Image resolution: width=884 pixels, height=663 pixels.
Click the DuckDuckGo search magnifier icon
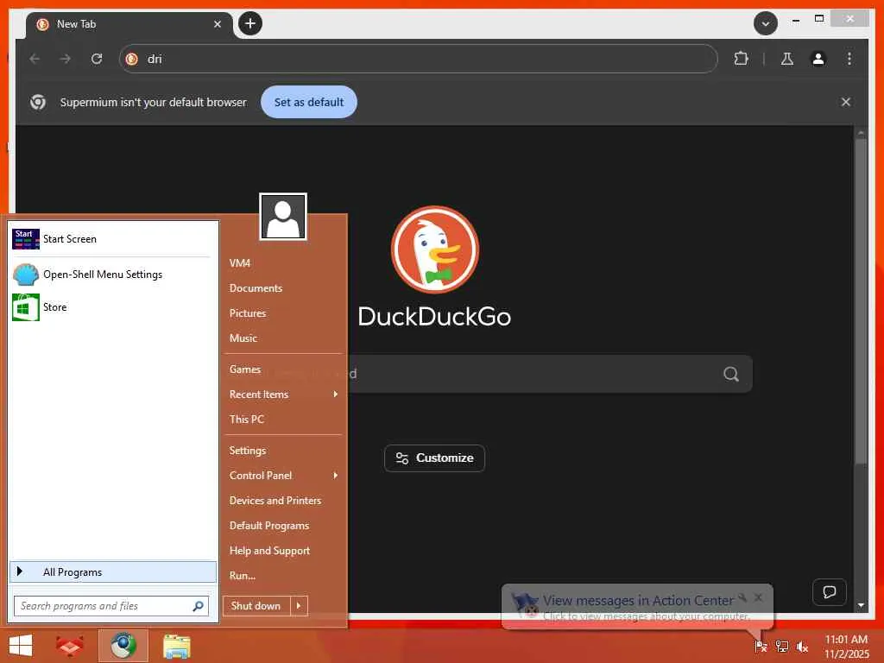tap(730, 374)
